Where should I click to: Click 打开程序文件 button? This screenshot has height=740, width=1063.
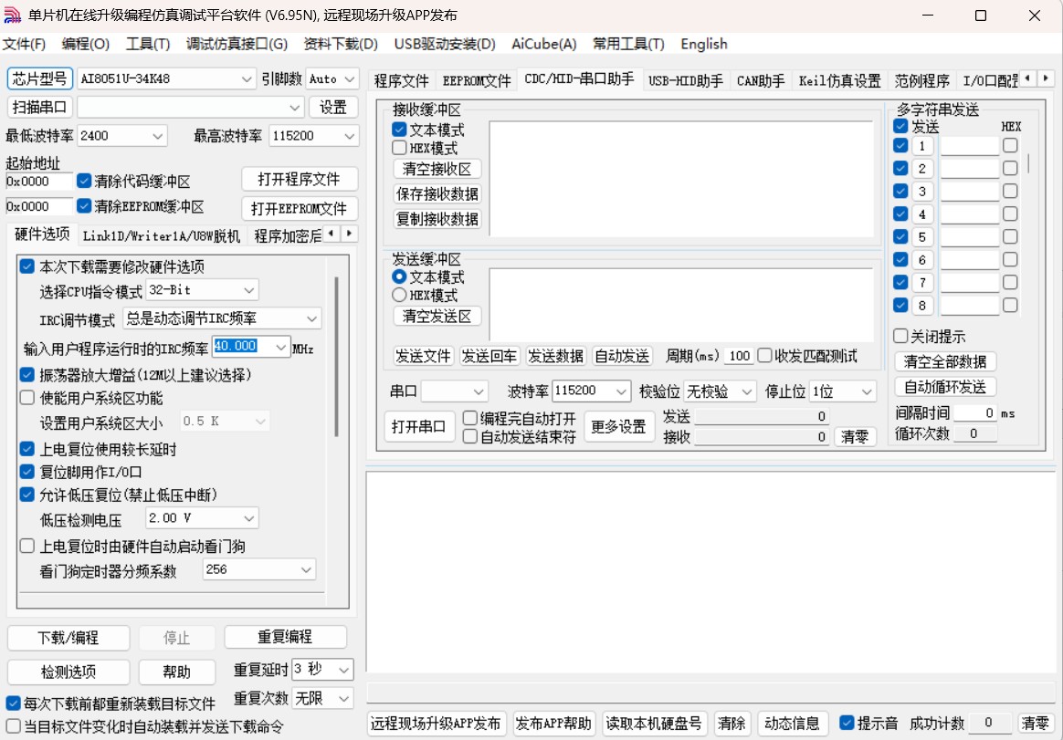pos(299,180)
